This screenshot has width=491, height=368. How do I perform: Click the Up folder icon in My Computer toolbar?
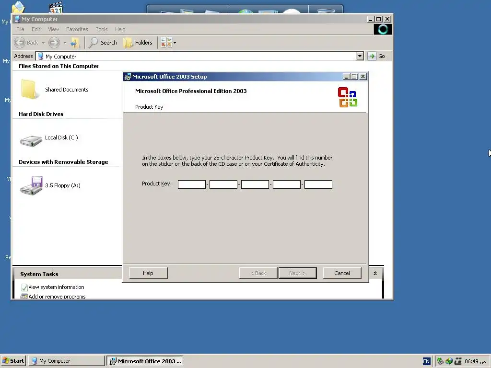(x=74, y=43)
